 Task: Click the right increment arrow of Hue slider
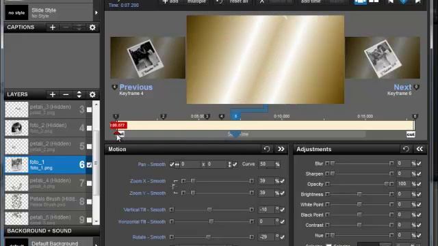(x=391, y=235)
